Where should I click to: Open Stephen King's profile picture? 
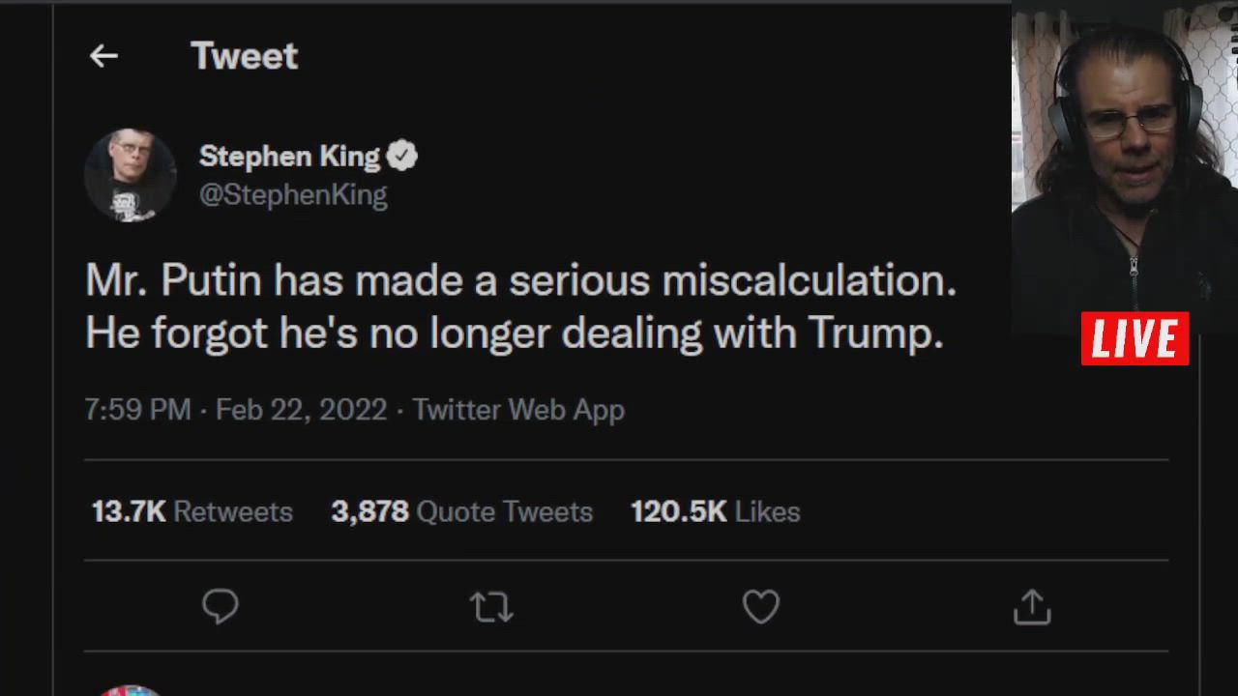(x=131, y=175)
